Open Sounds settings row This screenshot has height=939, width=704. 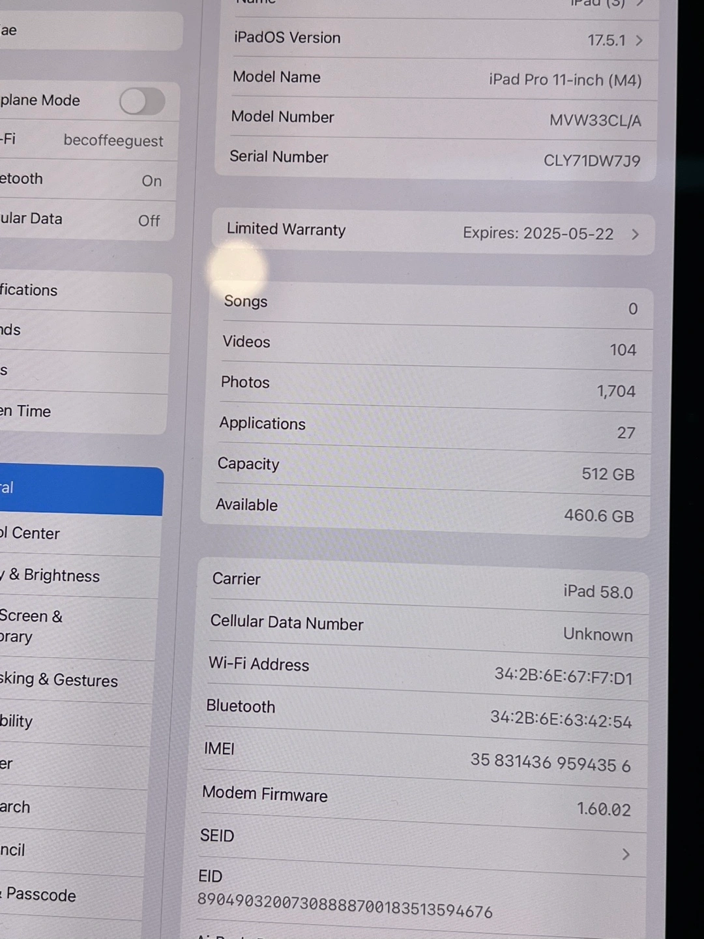(x=85, y=332)
